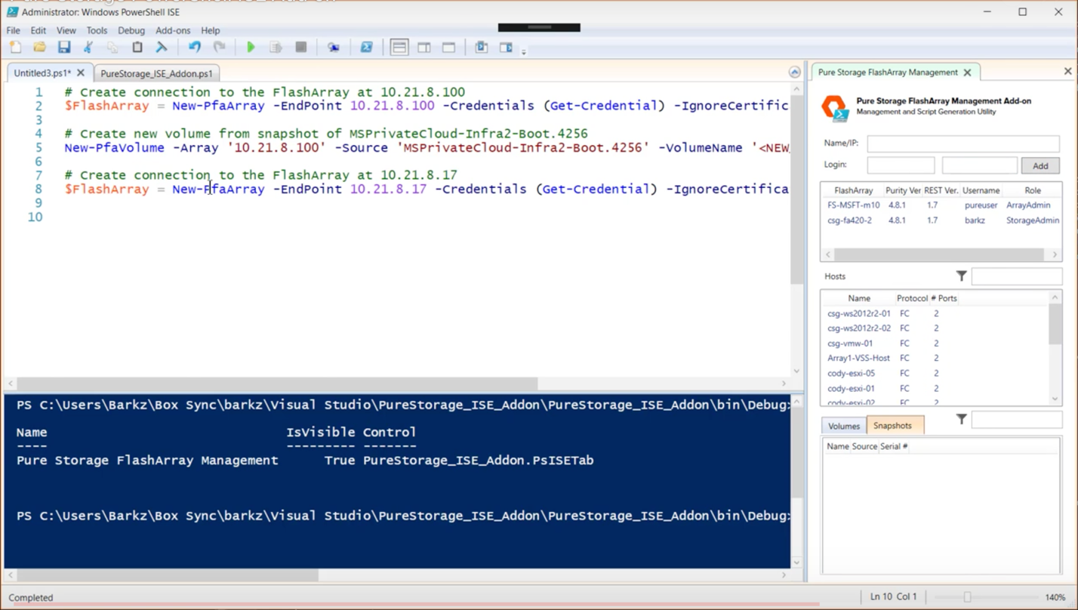Open the Tools menu
1078x610 pixels.
click(97, 30)
